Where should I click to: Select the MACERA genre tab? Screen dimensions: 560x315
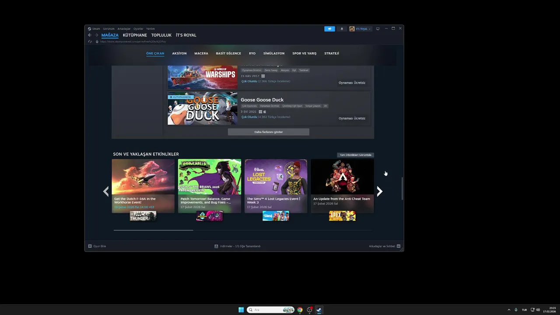(201, 53)
